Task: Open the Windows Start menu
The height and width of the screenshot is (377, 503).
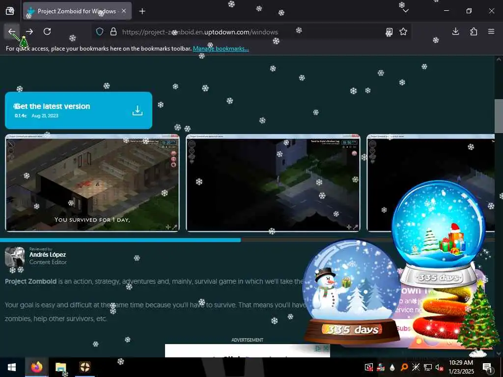Action: pos(12,367)
